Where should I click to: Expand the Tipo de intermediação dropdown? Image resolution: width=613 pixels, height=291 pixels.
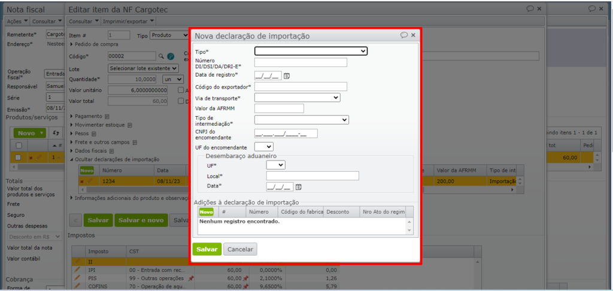click(302, 120)
